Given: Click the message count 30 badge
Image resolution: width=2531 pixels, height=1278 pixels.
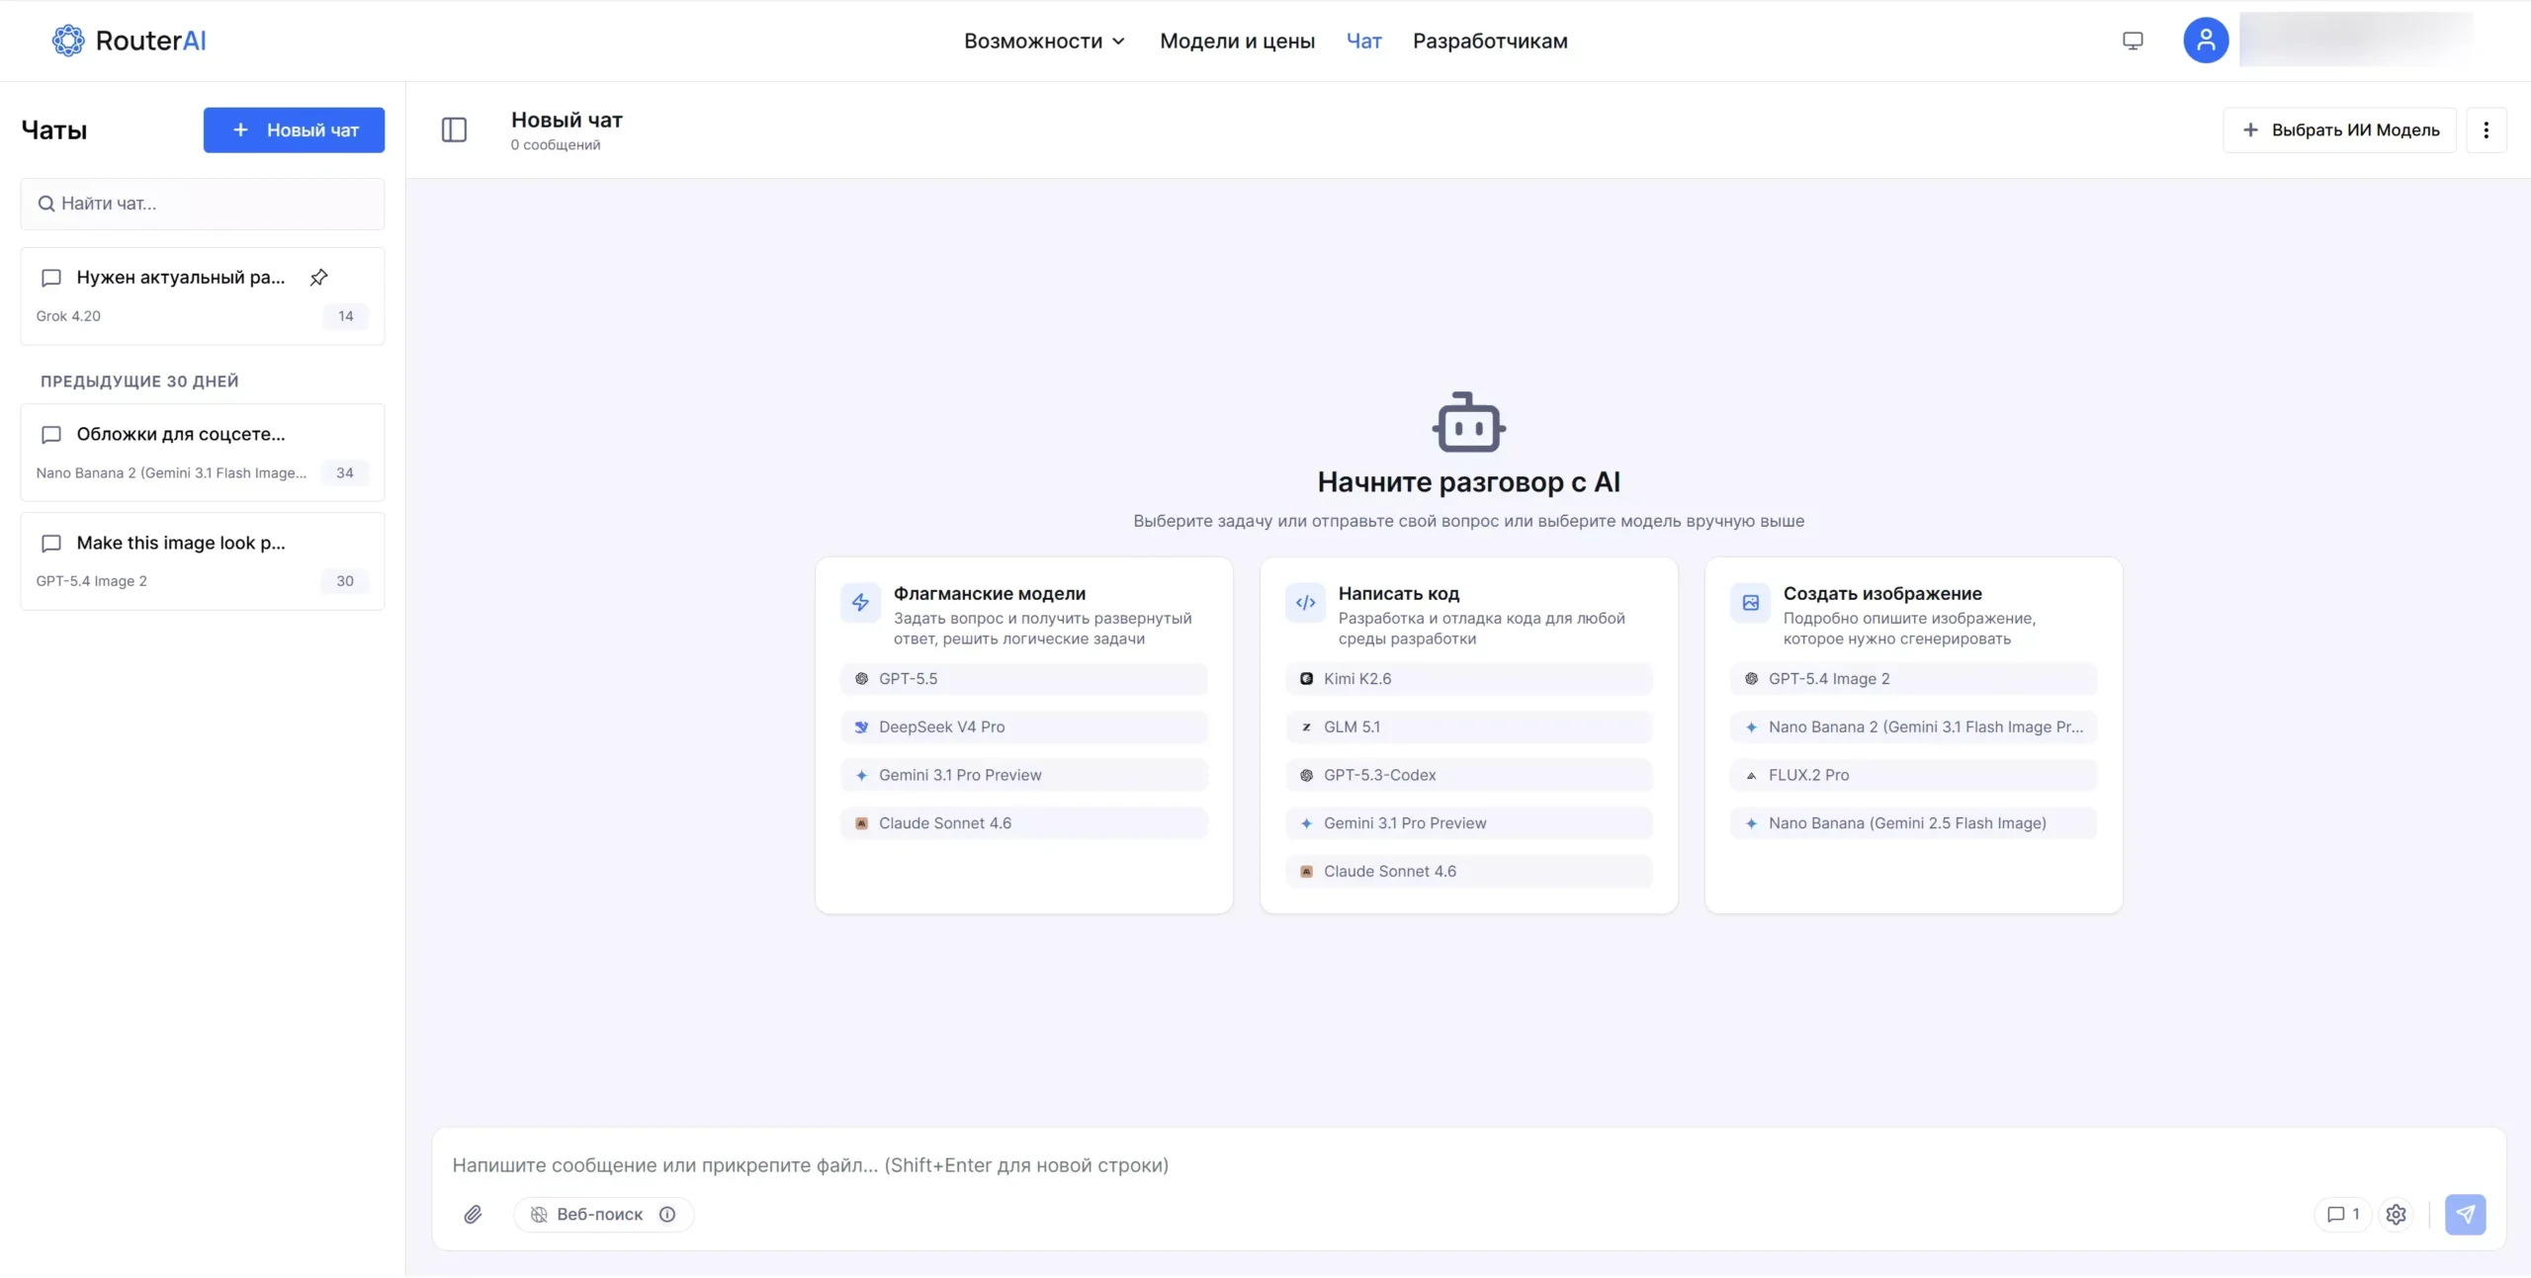Looking at the screenshot, I should tap(344, 581).
